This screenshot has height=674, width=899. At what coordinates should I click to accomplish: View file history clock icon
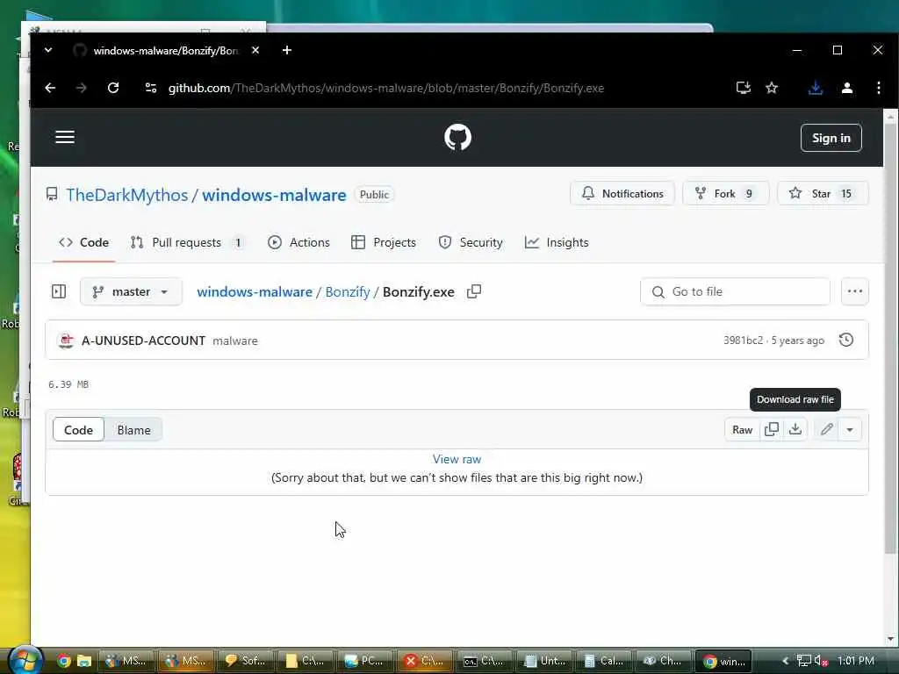(846, 340)
